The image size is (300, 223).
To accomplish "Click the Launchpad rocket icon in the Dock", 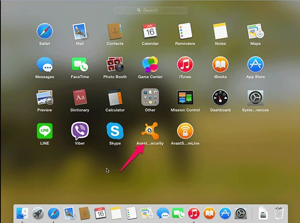I will [38, 213].
